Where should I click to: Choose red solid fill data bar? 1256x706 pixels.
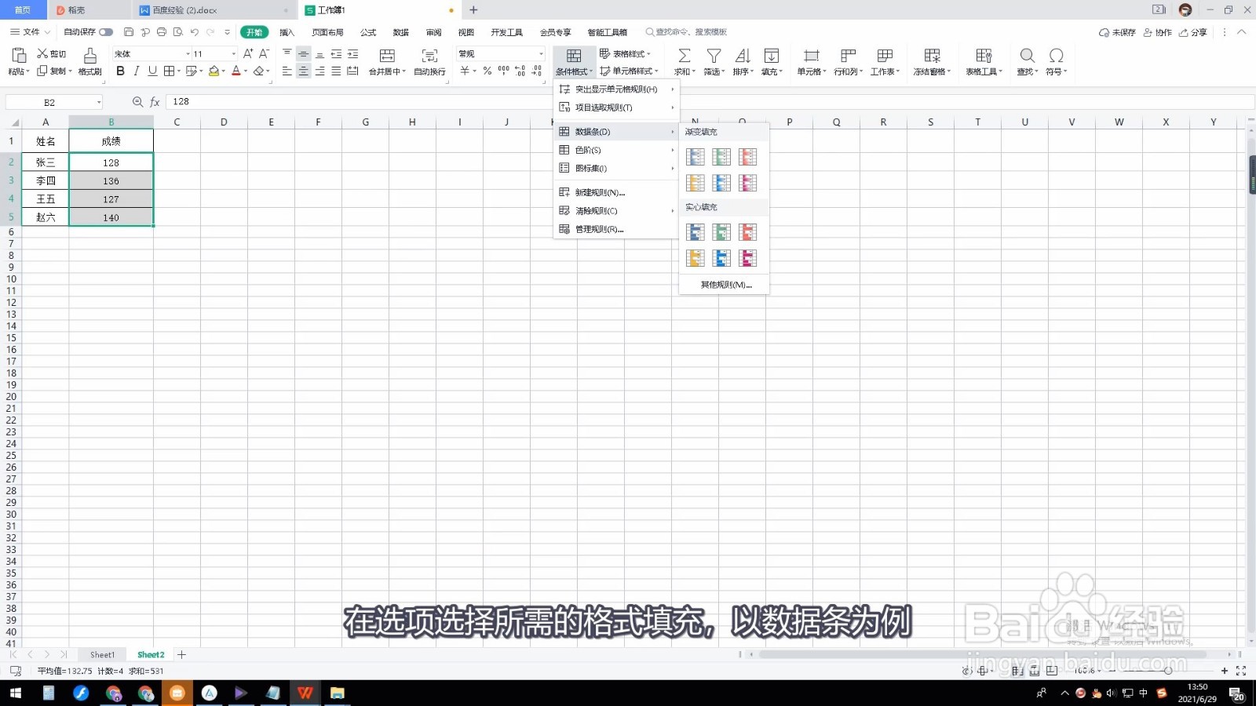coord(748,232)
